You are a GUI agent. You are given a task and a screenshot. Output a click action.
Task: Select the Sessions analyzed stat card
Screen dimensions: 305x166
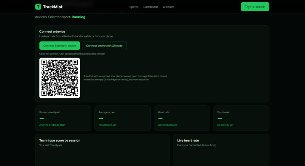[63, 118]
